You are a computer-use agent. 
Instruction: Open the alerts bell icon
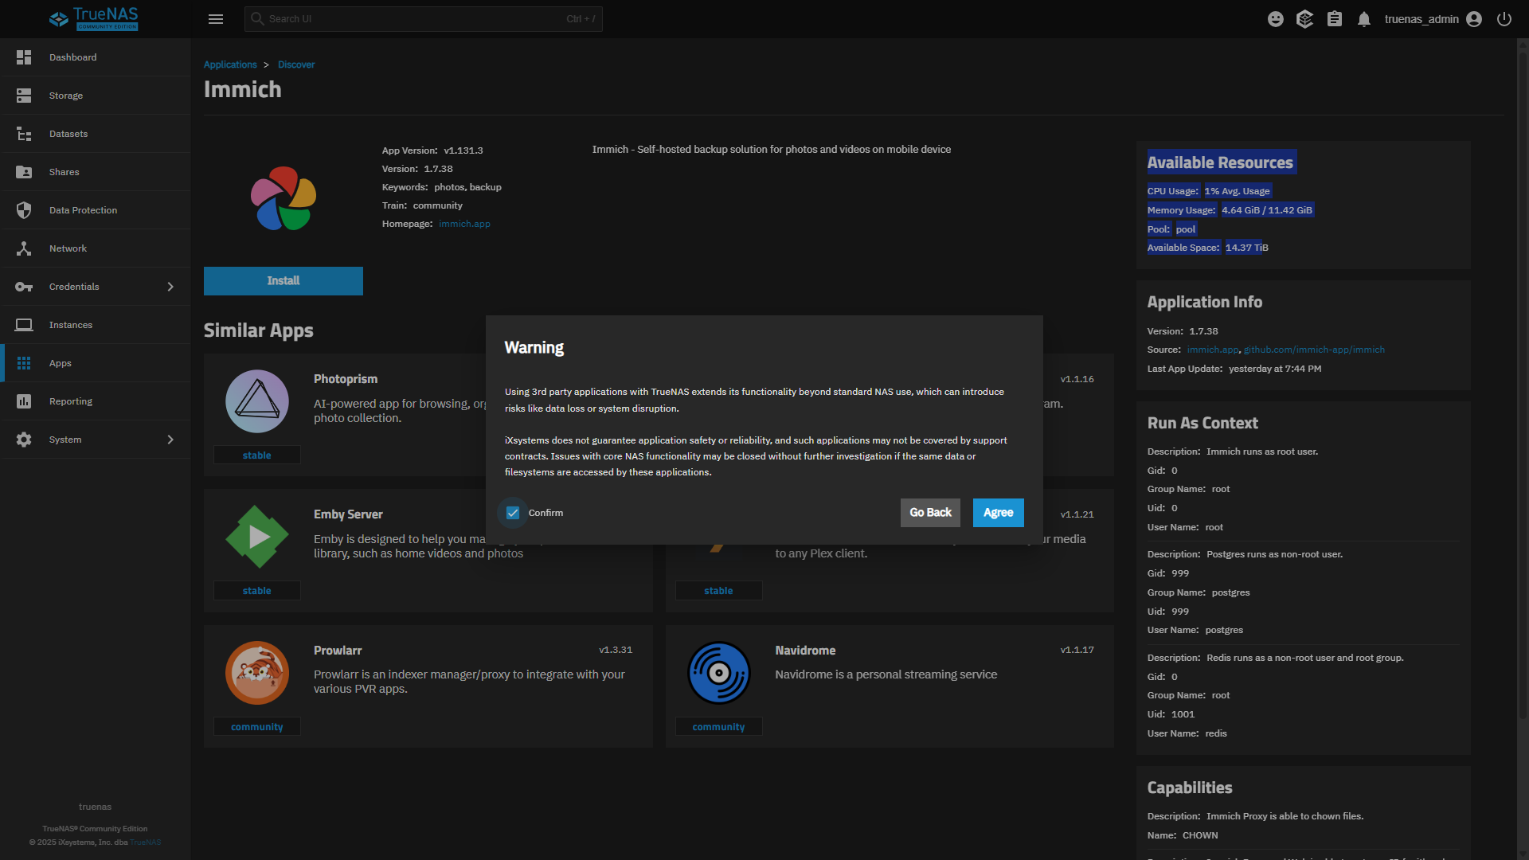(x=1364, y=19)
